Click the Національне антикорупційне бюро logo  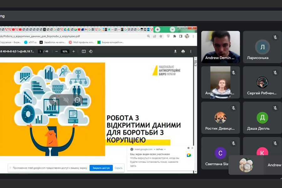167,70
